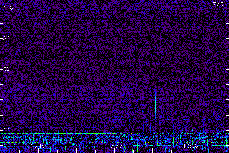Click the 40 frequency axis label
The height and width of the screenshot is (153, 229).
(x=6, y=99)
